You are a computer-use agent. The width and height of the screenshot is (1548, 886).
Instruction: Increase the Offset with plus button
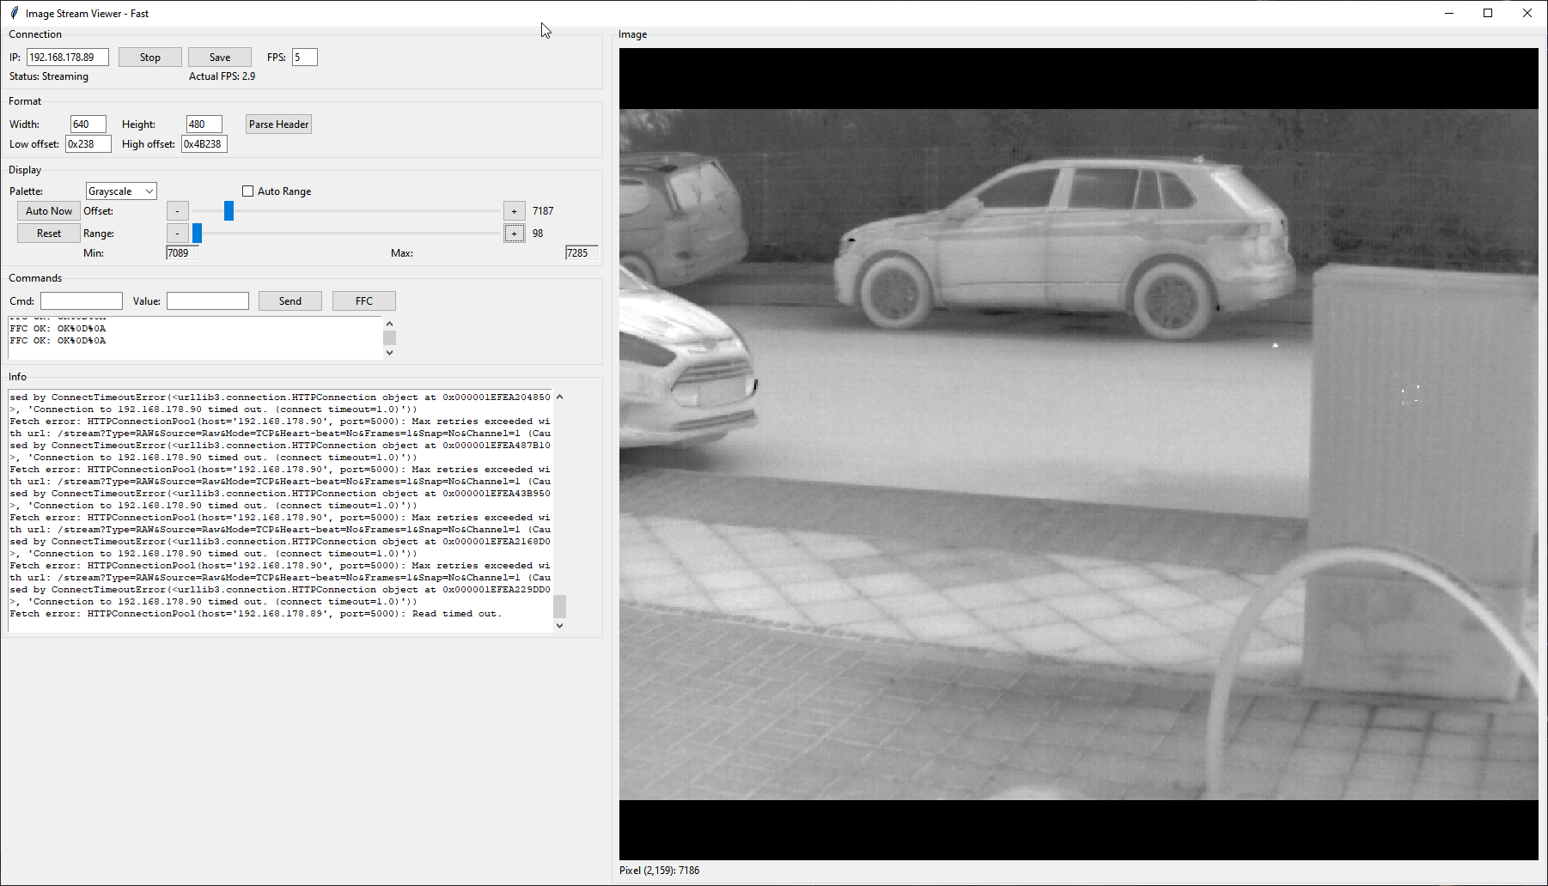[x=515, y=211]
